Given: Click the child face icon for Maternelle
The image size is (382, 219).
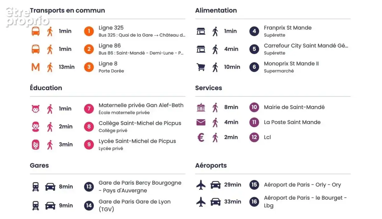Looking at the screenshot, I should click(36, 109).
